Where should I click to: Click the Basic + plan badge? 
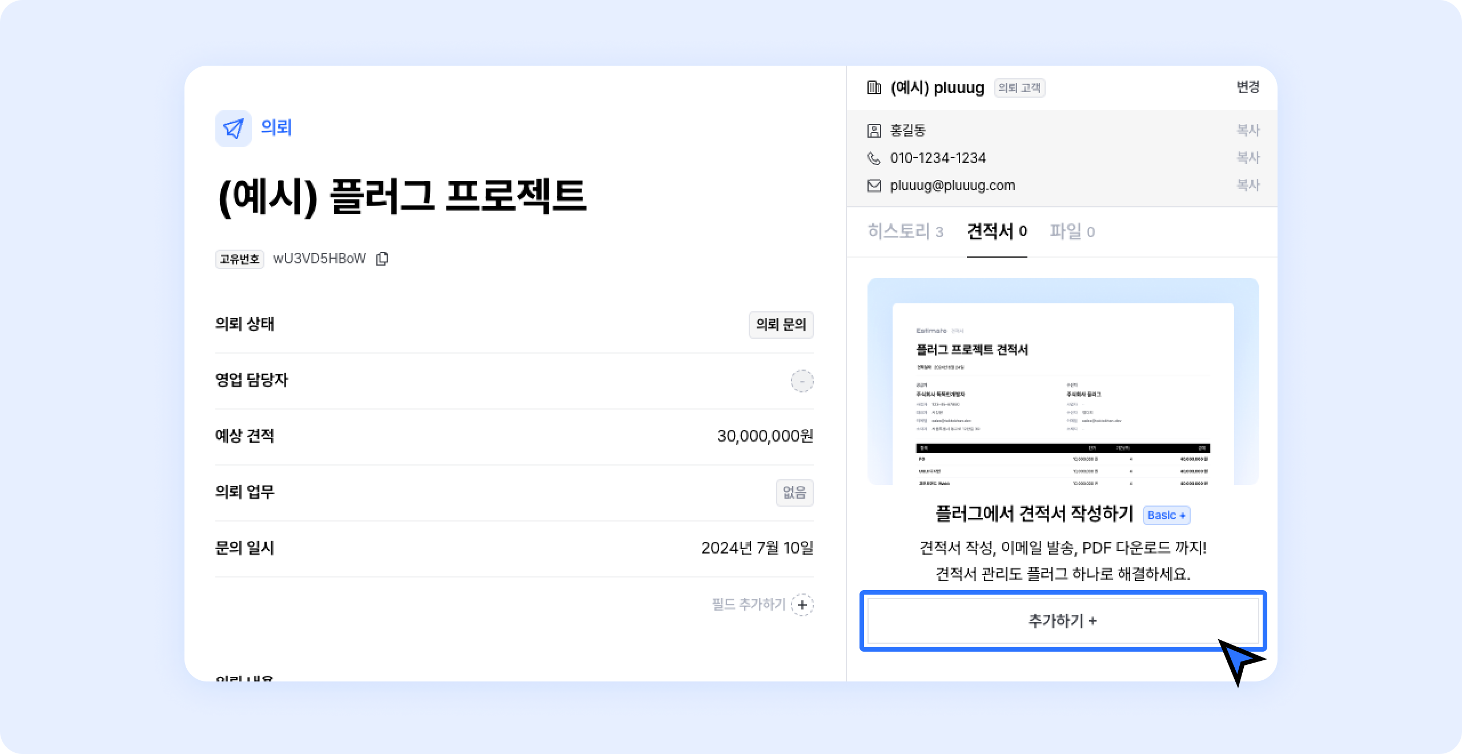coord(1166,515)
